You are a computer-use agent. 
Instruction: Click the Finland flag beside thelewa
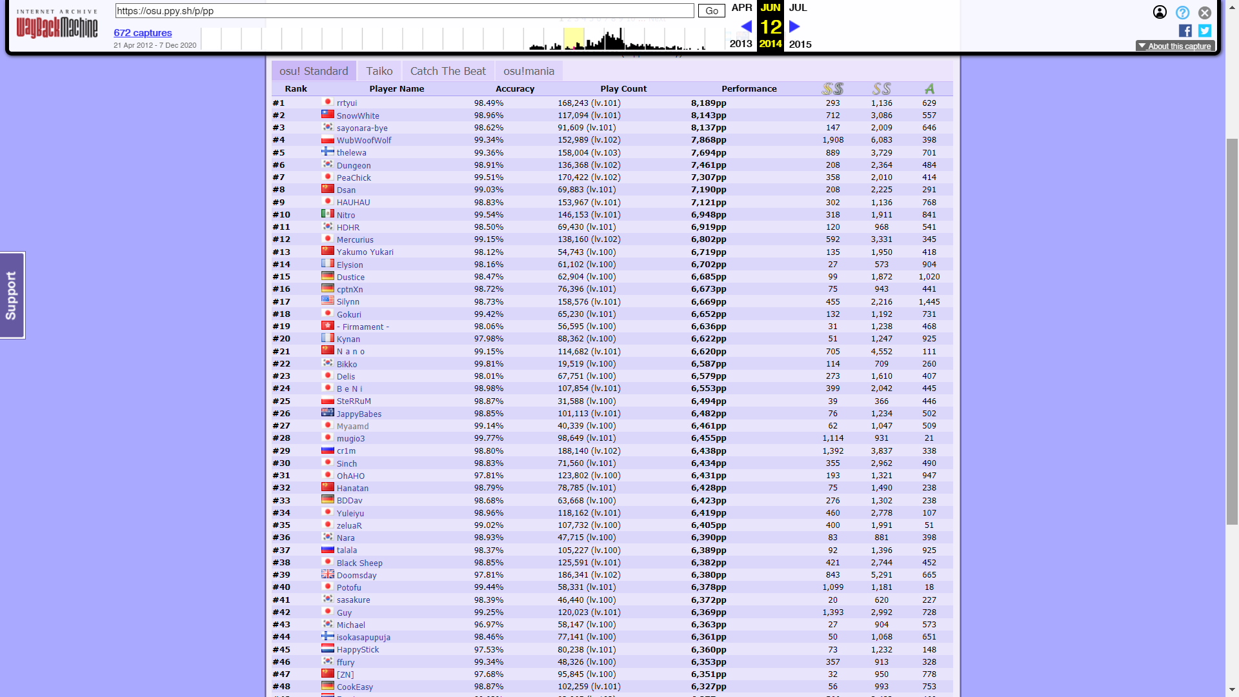coord(328,152)
